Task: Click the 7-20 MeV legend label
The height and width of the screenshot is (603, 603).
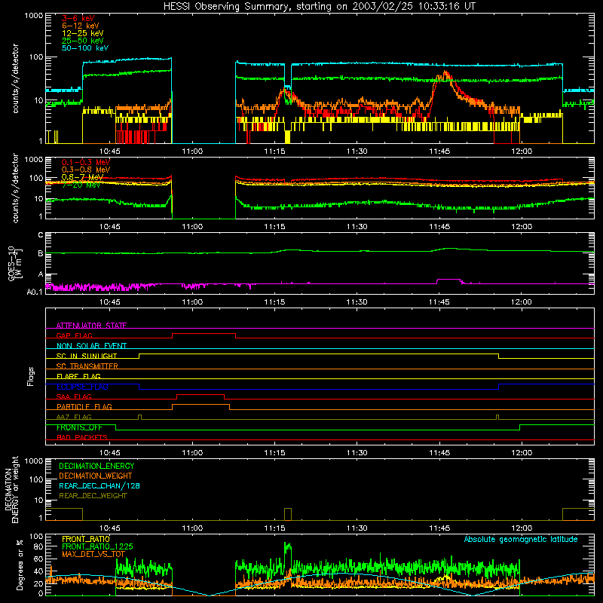Action: [x=81, y=185]
